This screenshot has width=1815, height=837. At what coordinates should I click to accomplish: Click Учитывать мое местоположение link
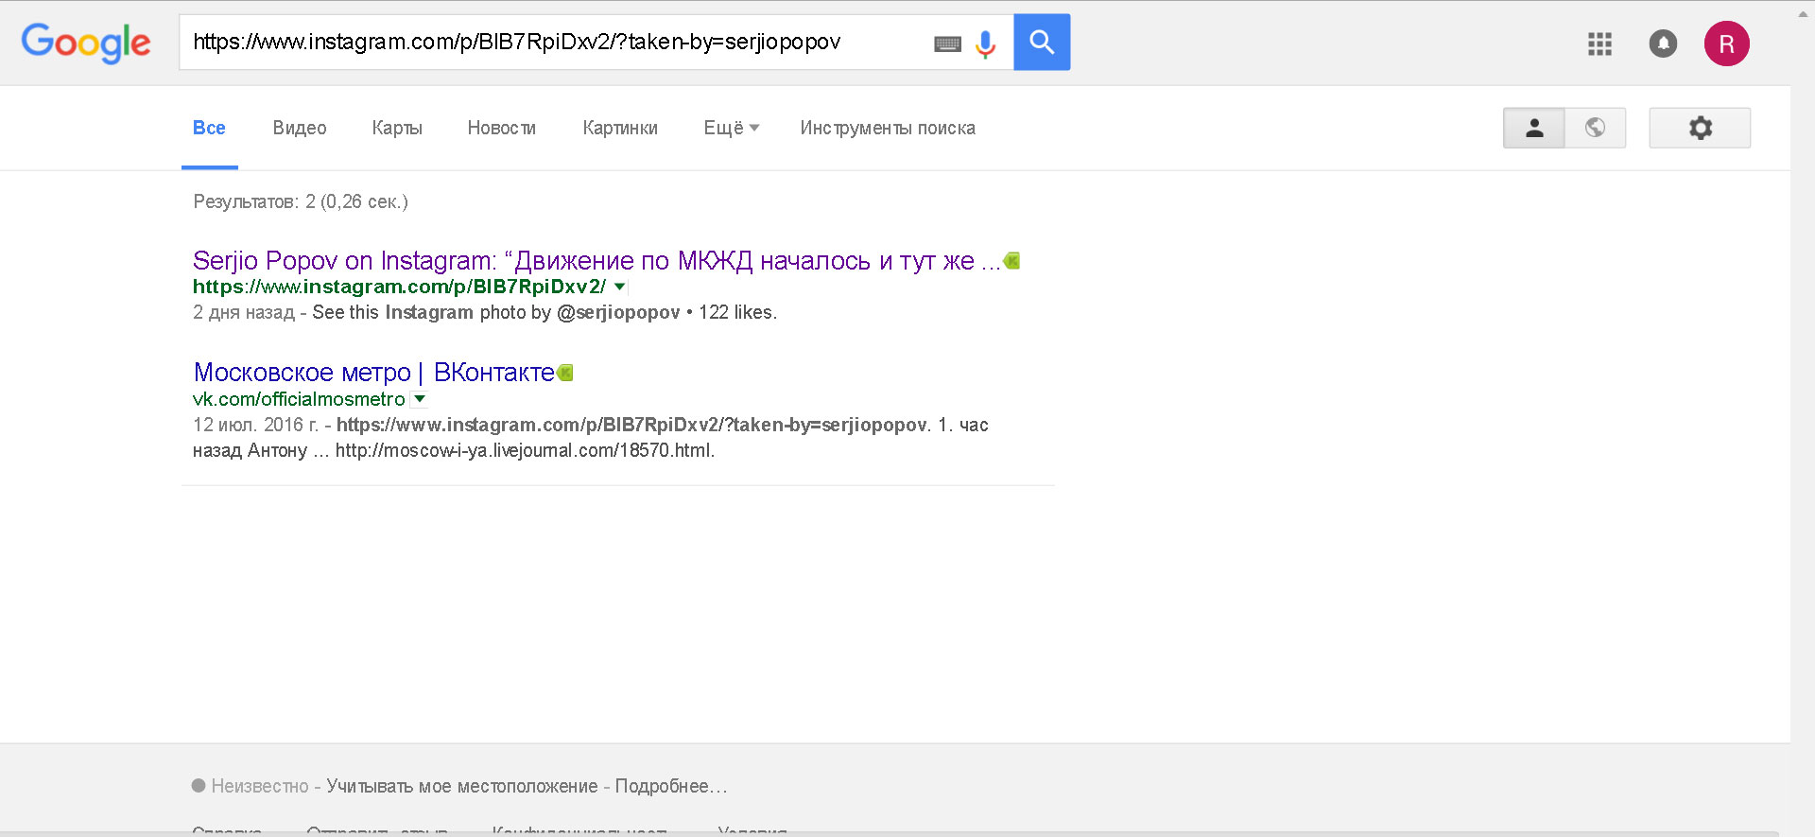462,786
